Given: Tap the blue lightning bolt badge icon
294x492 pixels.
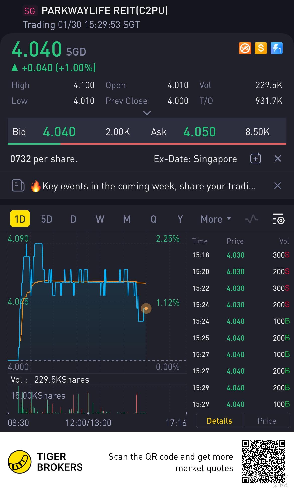Looking at the screenshot, I should coord(276,48).
